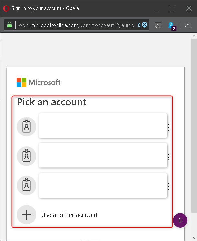Click the green padlock security icon

[x=9, y=25]
